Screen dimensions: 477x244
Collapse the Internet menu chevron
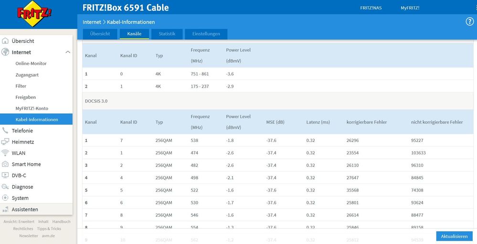click(68, 52)
